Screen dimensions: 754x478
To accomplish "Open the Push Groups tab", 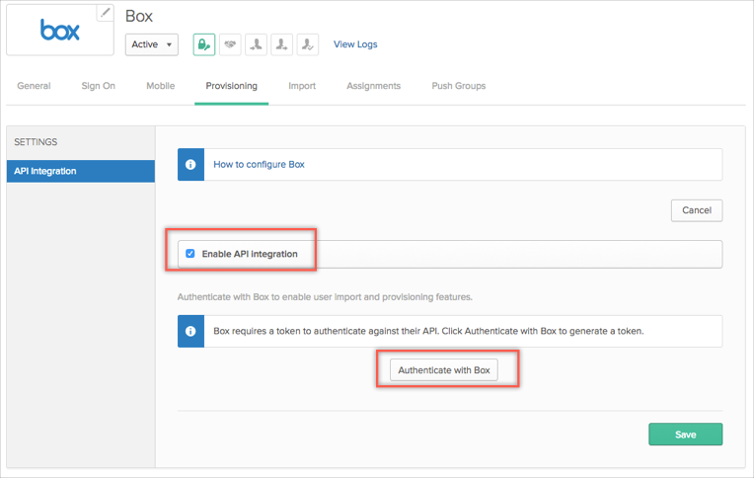I will (458, 86).
